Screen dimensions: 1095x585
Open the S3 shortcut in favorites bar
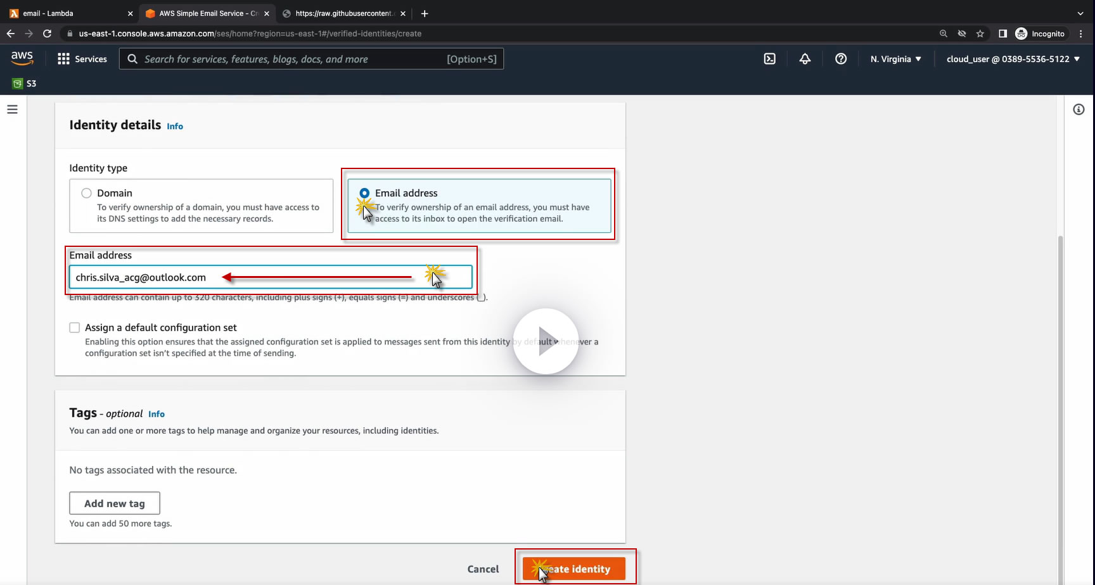click(24, 84)
